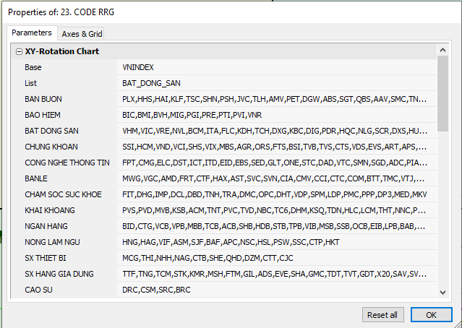This screenshot has height=328, width=462.
Task: Click the BAN BUON parameter label
Action: (43, 99)
